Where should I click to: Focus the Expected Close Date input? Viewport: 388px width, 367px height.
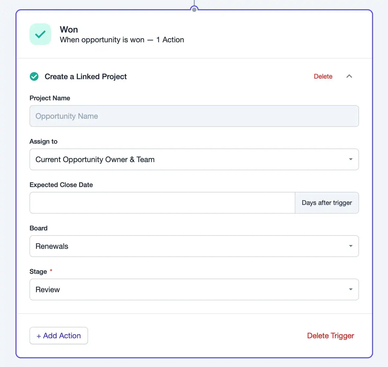pos(162,203)
